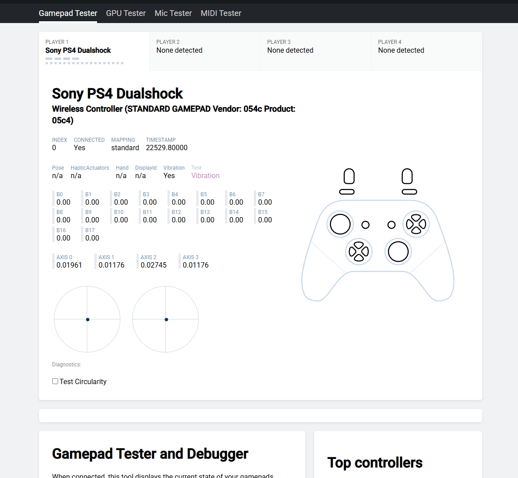Click the B11 button value
The image size is (518, 478).
150,220
